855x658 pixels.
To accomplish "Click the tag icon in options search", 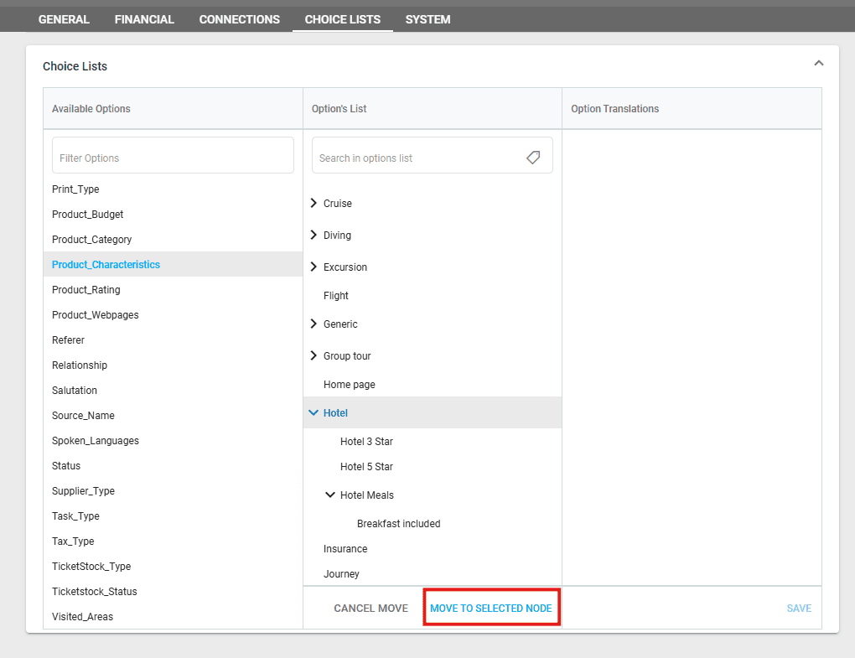I will [533, 158].
